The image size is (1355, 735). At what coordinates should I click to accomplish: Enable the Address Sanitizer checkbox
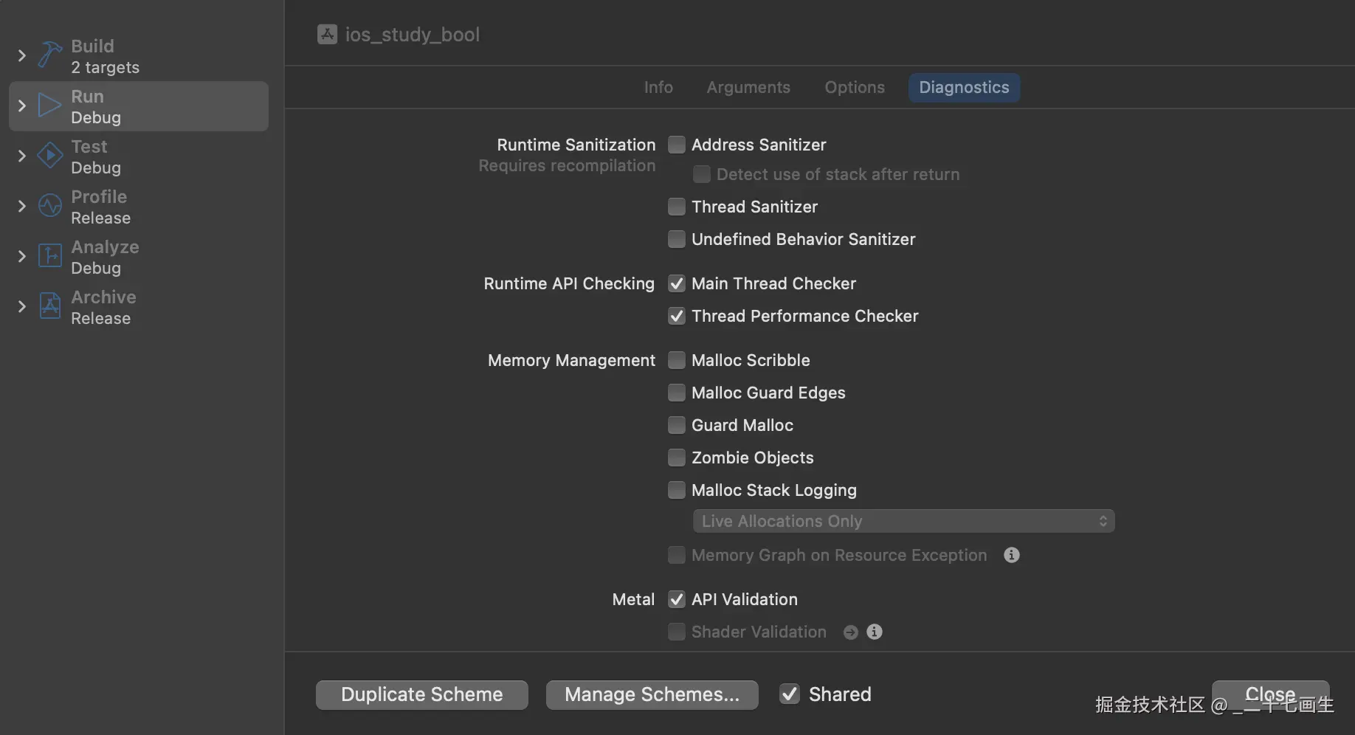pyautogui.click(x=677, y=145)
